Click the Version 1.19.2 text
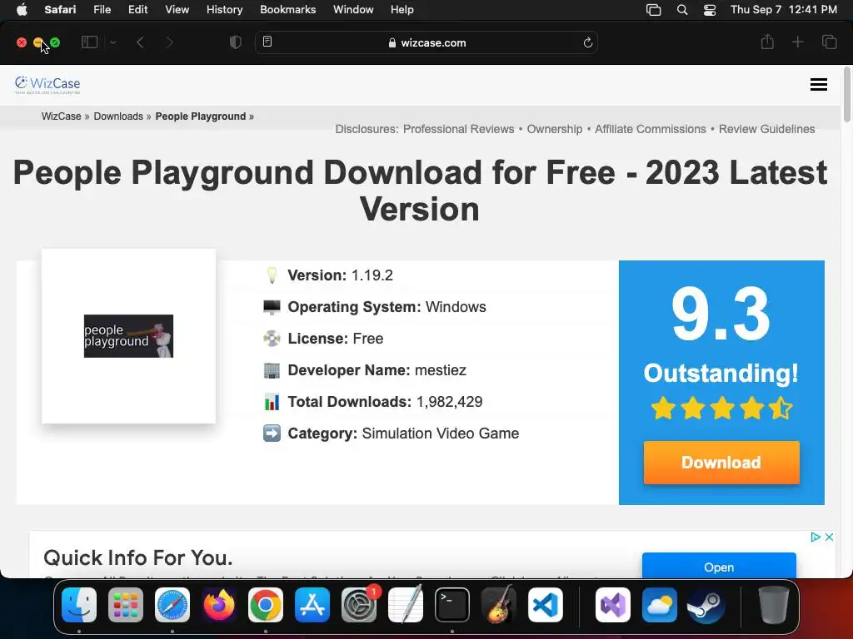The width and height of the screenshot is (853, 639). (340, 275)
